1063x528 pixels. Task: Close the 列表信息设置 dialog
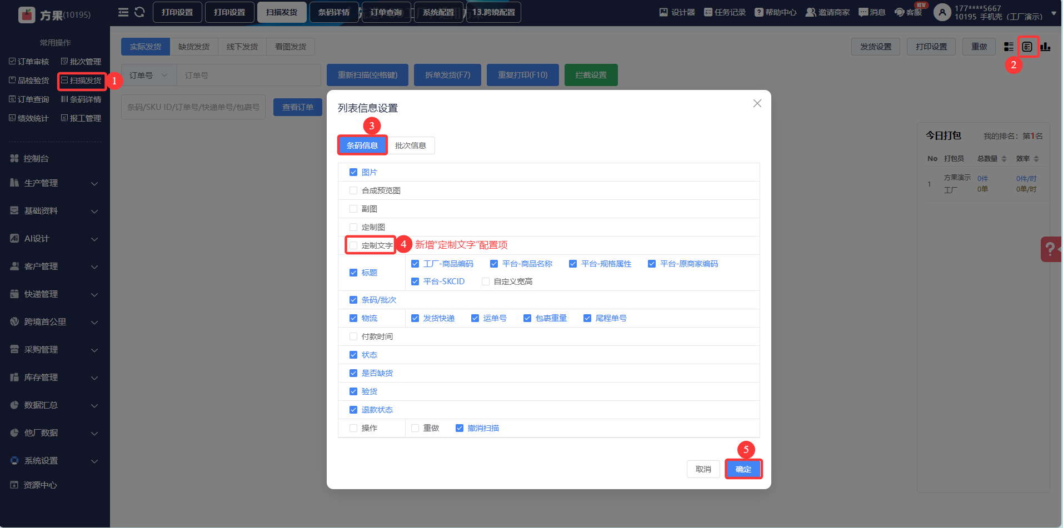tap(757, 103)
